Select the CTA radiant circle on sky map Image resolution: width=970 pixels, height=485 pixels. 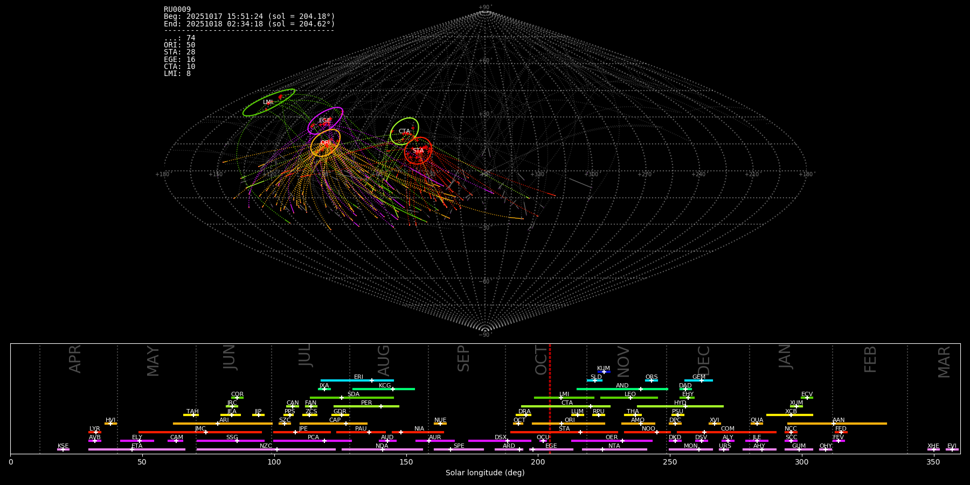pos(404,131)
